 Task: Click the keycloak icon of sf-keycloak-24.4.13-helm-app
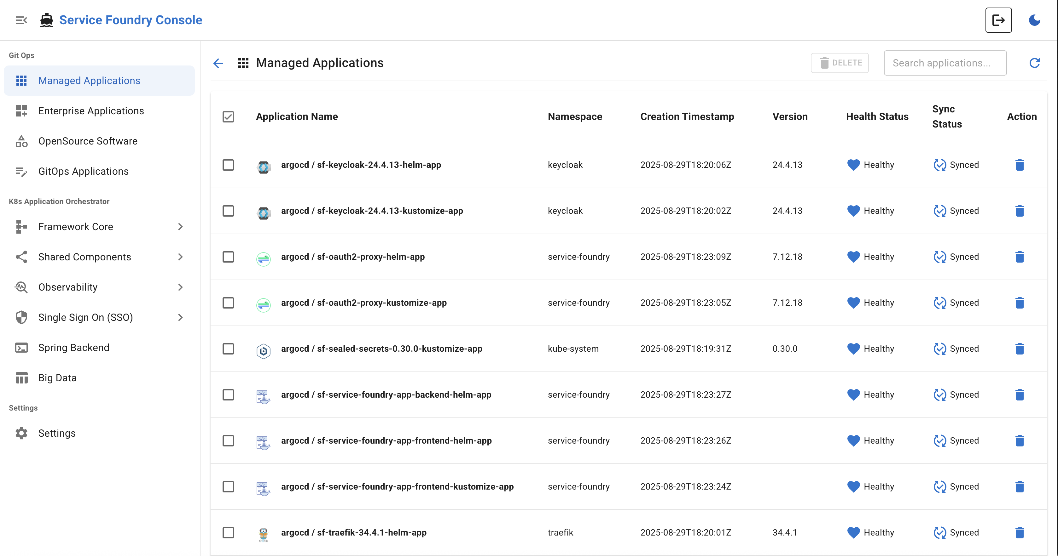point(263,167)
